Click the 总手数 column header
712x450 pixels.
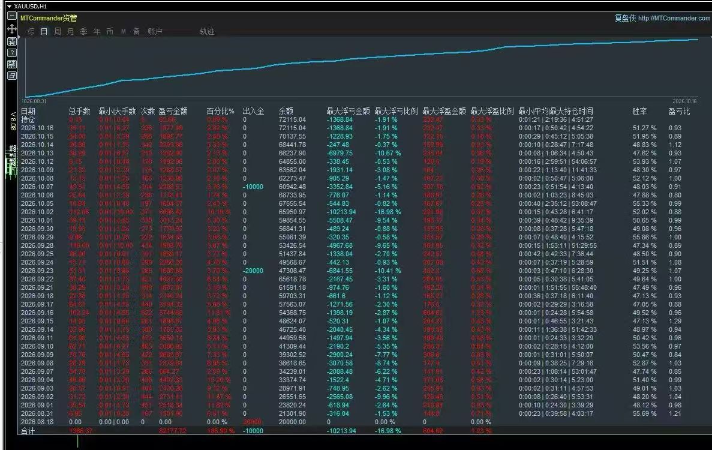[79, 111]
